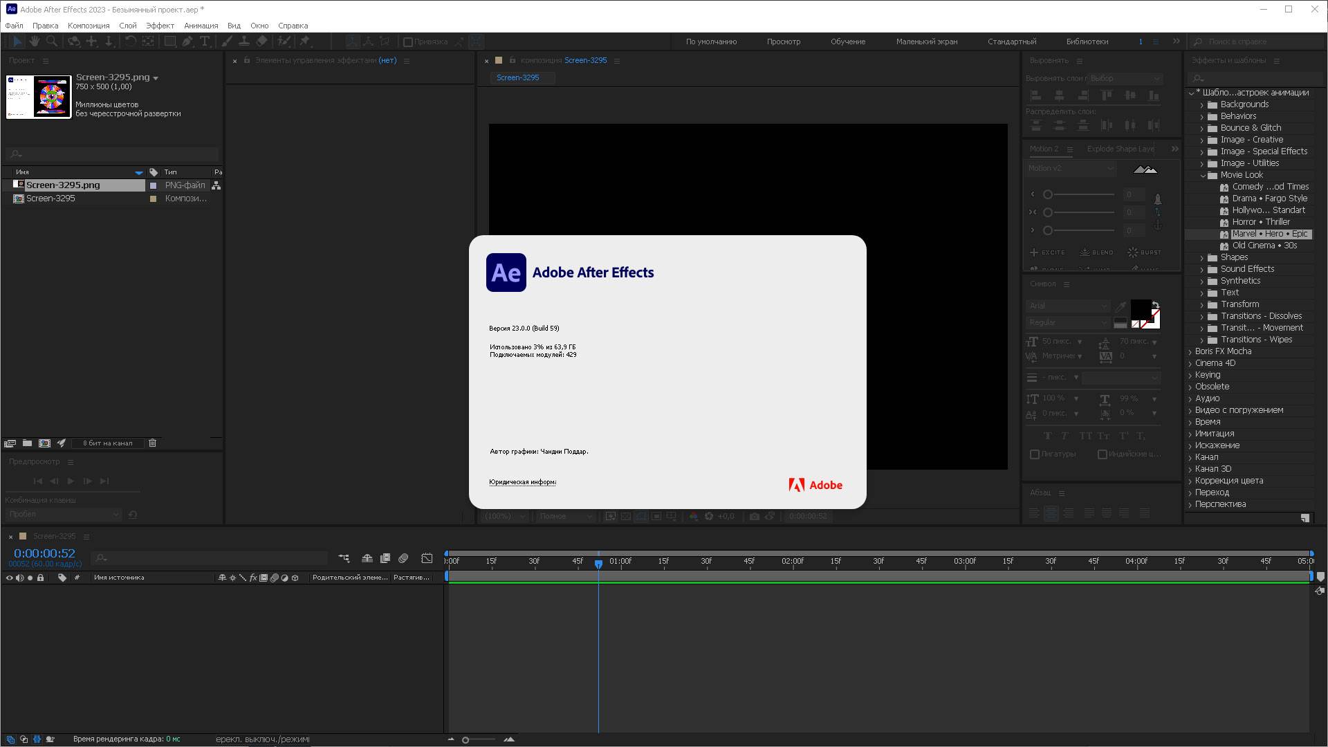Click the top Motion 2 slider handle
The width and height of the screenshot is (1328, 747).
point(1048,195)
